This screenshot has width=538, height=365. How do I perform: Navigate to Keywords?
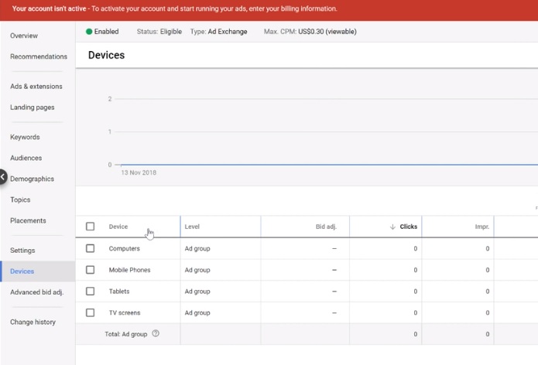pos(25,137)
